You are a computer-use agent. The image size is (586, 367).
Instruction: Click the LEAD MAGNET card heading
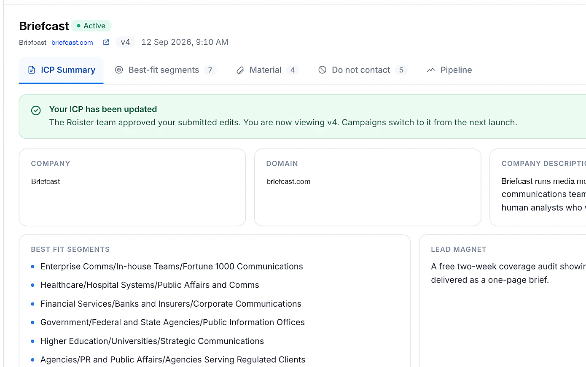(459, 249)
